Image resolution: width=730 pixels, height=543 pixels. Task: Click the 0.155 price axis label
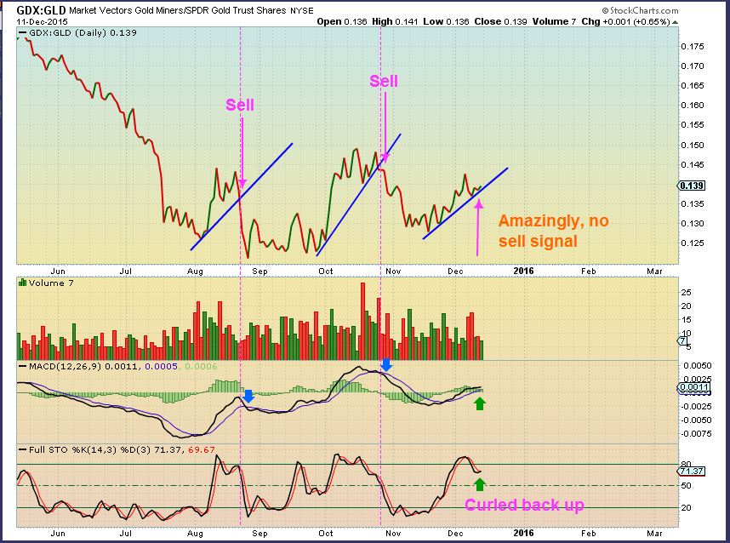(693, 125)
